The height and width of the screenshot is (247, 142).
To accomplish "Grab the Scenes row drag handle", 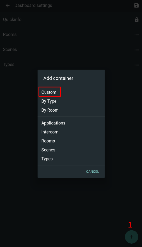I will coord(136,50).
